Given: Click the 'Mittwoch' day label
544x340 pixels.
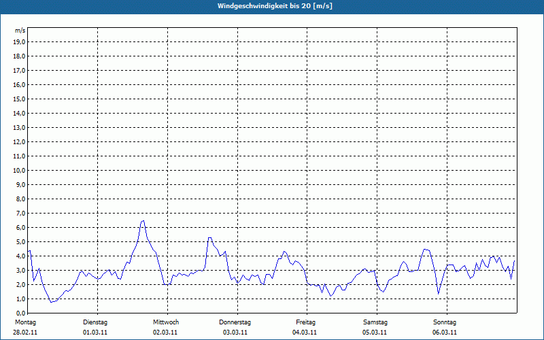Looking at the screenshot, I should [166, 322].
